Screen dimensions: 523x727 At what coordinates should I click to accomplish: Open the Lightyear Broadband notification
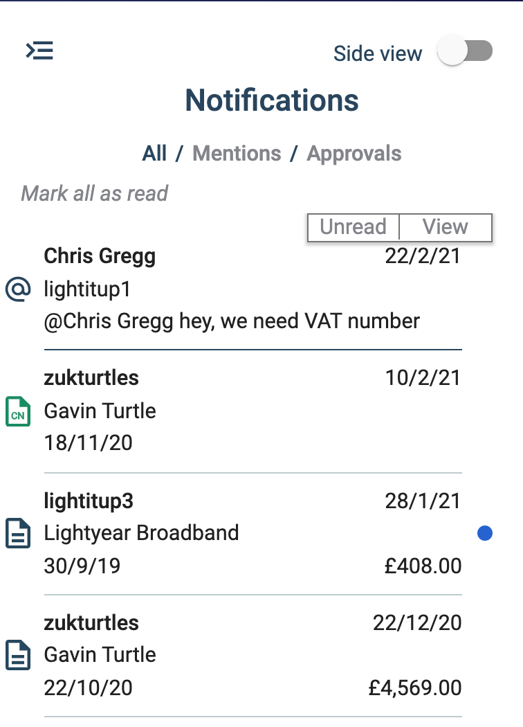point(142,533)
